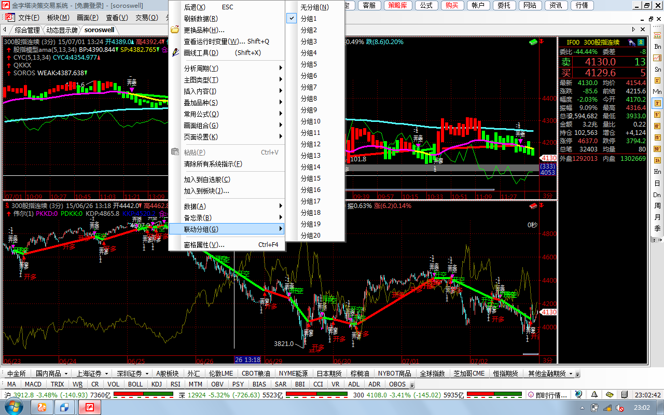Click the 购买 toolbar button
664x415 pixels.
(451, 6)
